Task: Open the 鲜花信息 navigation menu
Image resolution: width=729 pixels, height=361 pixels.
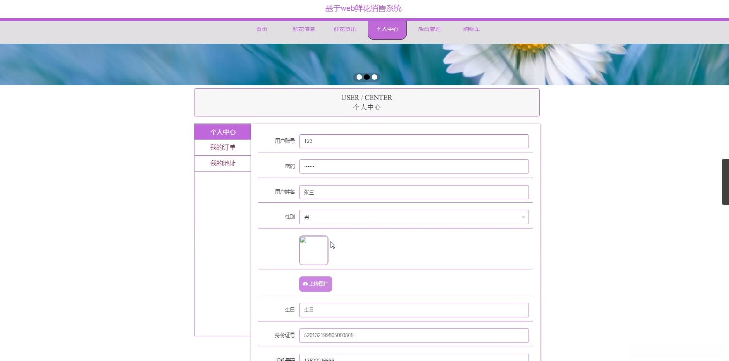Action: tap(304, 29)
